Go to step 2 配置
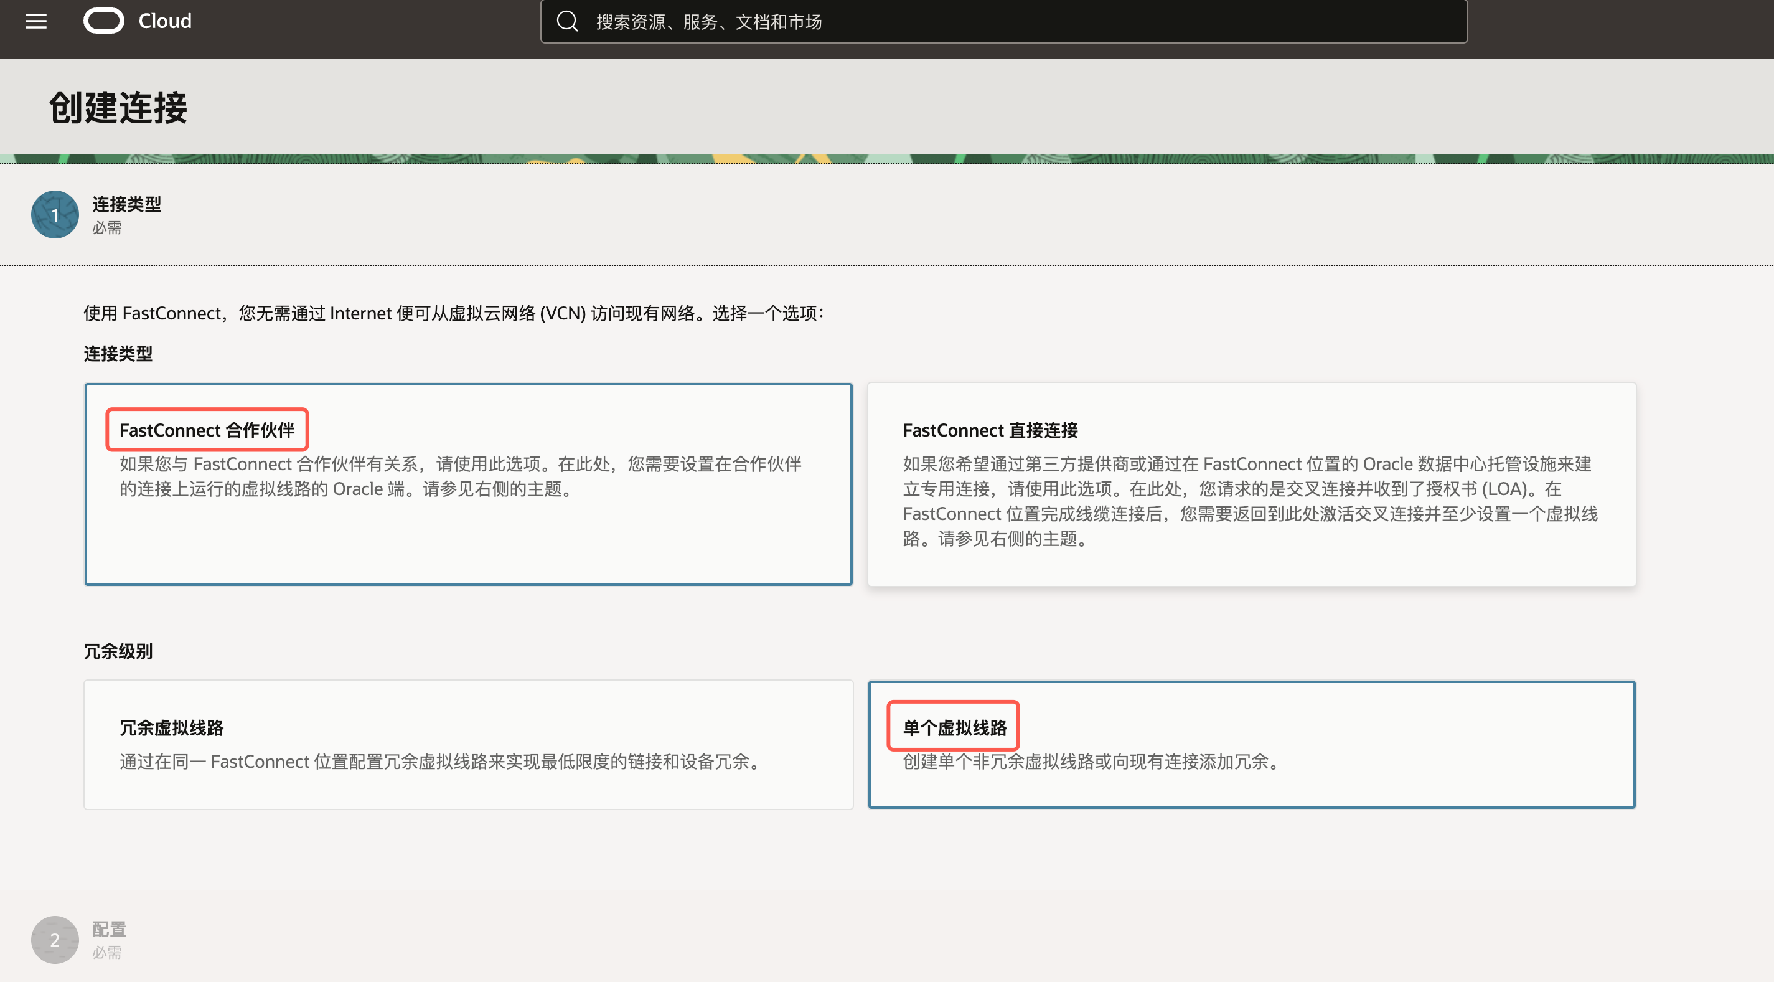 [55, 939]
